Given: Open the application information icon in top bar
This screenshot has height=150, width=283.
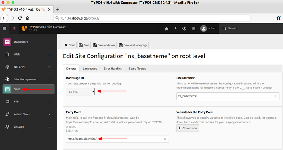Looking at the screenshot, I should [x=193, y=28].
